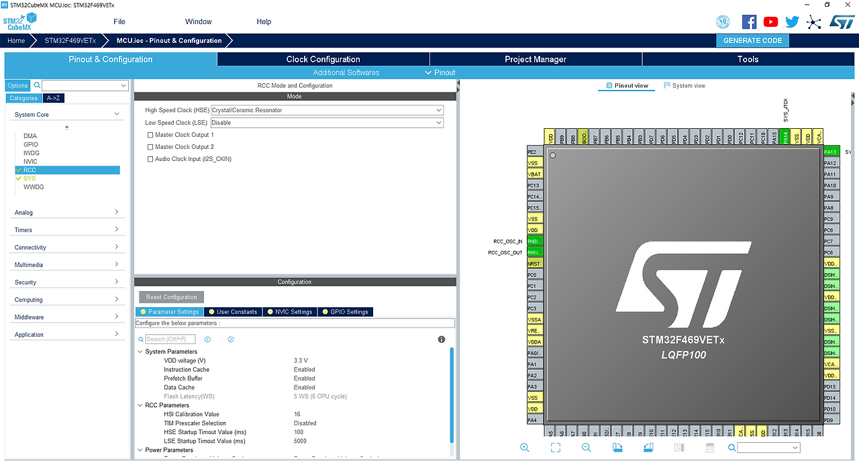Enable Audio Clock Input (I2S_CKIN)
The width and height of the screenshot is (859, 465).
[x=150, y=158]
